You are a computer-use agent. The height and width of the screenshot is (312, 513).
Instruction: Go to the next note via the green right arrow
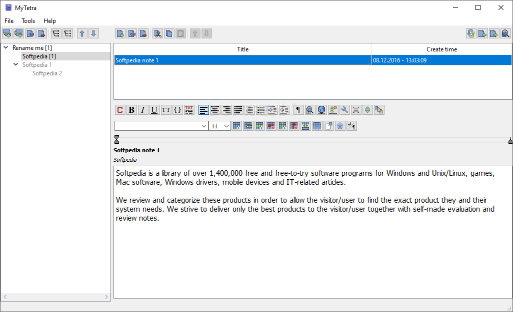tap(494, 33)
